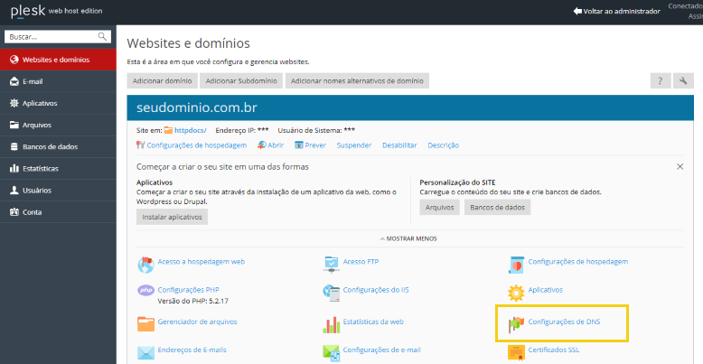Click the folder icon beside Arquivos in sidebar
703x364 pixels.
pyautogui.click(x=14, y=125)
